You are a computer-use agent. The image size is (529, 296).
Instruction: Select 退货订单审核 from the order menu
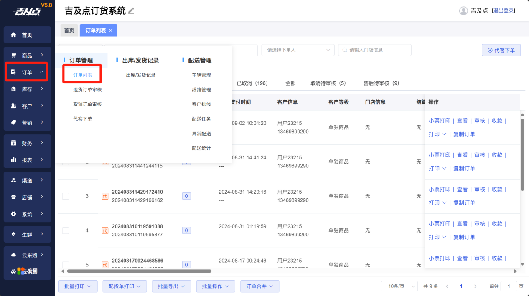click(87, 90)
